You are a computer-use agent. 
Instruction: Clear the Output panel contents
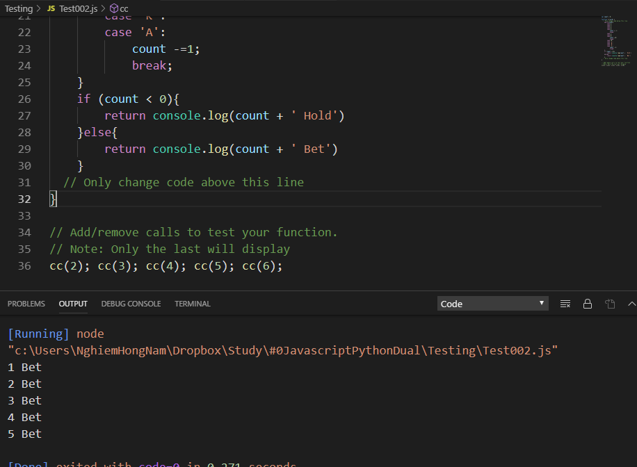pyautogui.click(x=565, y=304)
